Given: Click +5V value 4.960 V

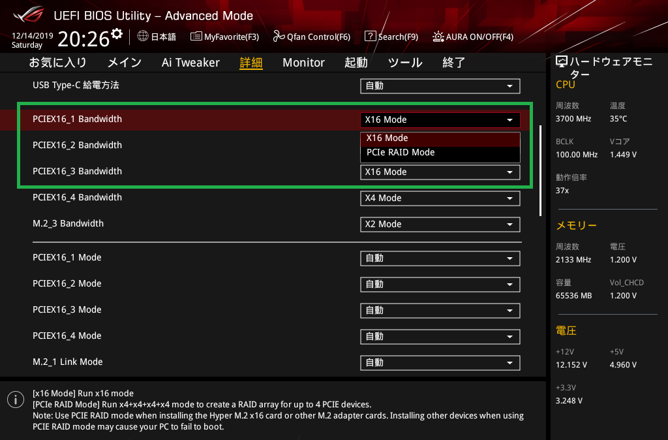Looking at the screenshot, I should (623, 365).
